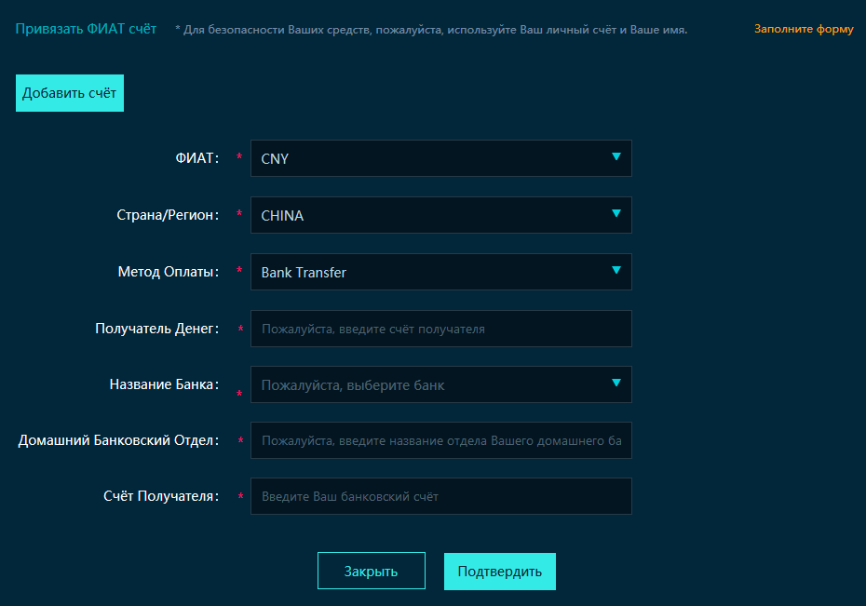
Task: Click the Название Банка field label
Action: coord(164,384)
